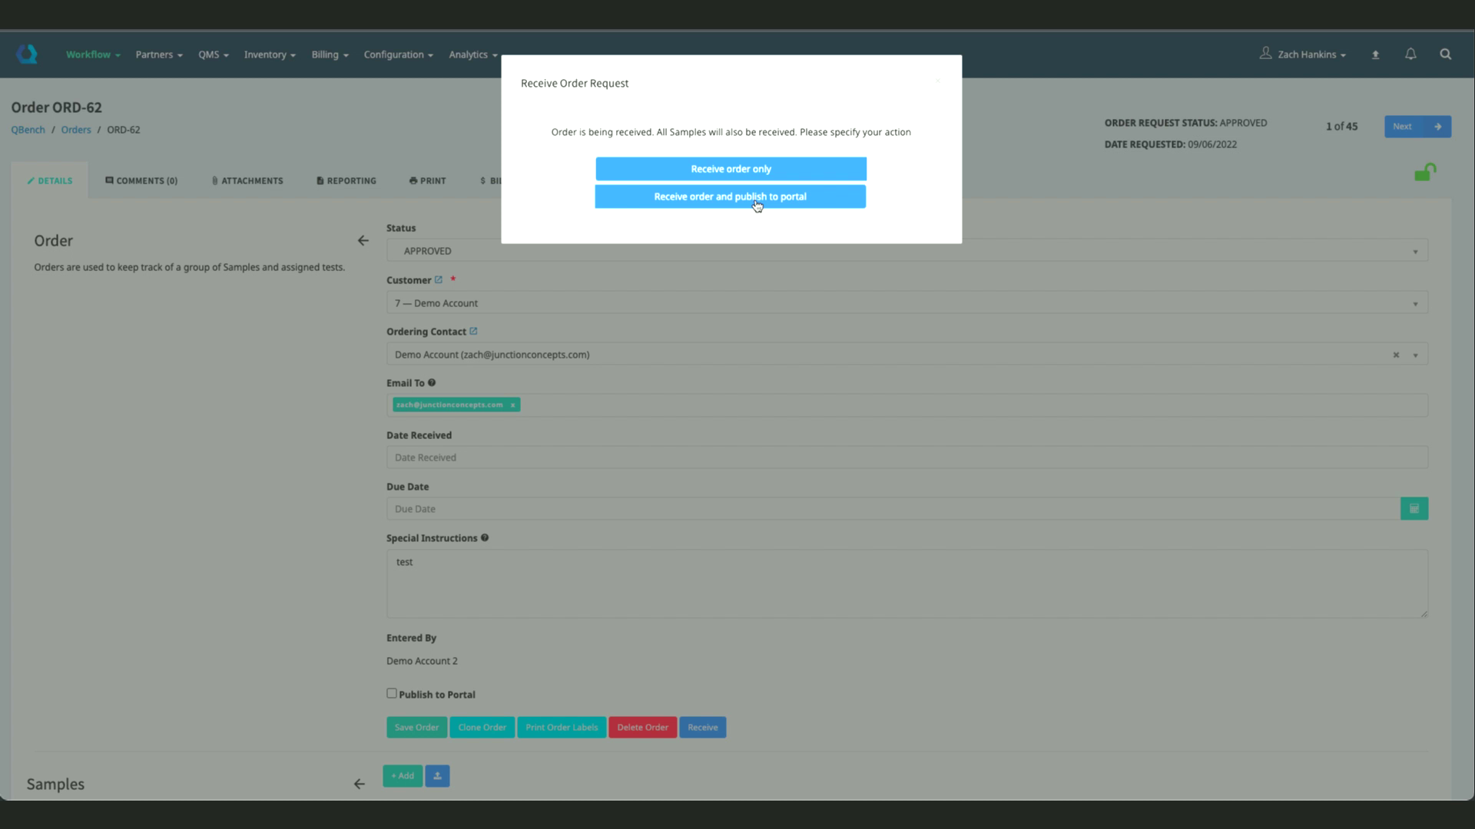Open the Inventory menu
This screenshot has height=829, width=1475.
tap(269, 54)
